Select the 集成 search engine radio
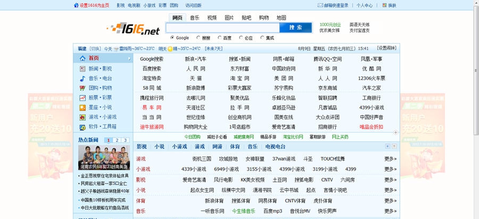Screen dimensions: 479x219 pos(262,38)
